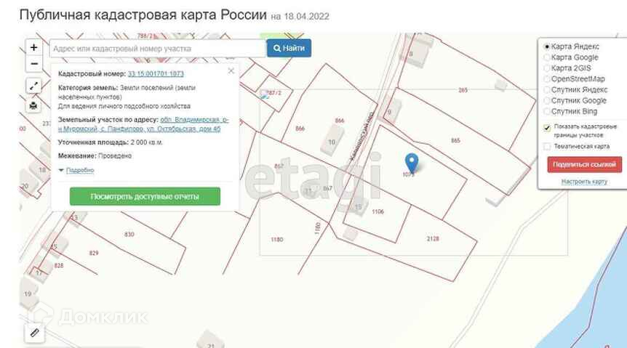Open the parcel address link

[143, 124]
